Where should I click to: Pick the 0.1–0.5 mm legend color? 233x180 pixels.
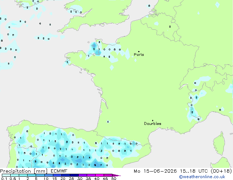[6, 175]
